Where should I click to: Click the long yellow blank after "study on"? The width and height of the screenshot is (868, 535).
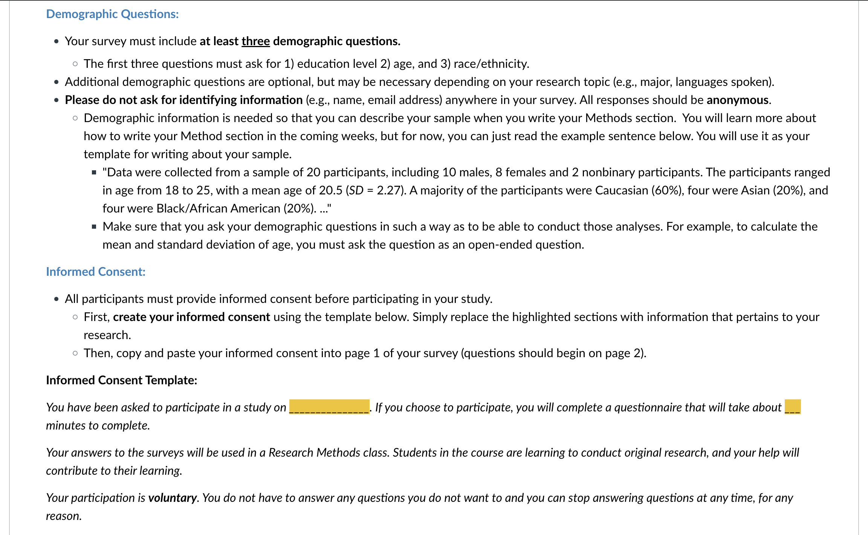329,407
